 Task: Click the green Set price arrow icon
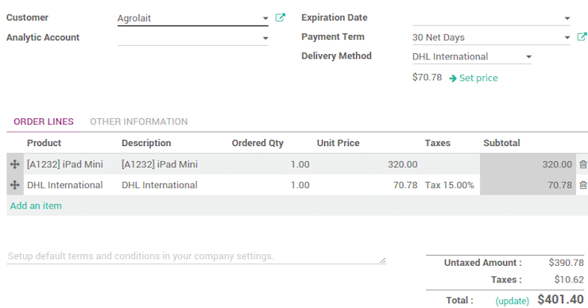point(453,78)
